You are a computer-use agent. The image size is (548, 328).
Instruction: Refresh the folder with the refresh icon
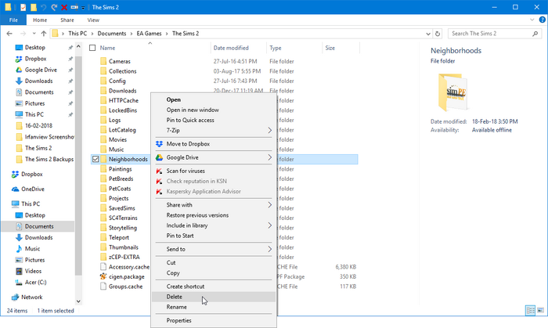click(438, 34)
